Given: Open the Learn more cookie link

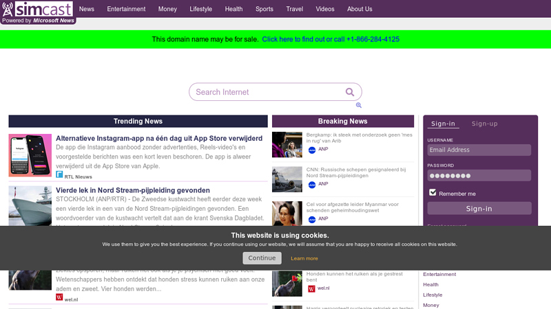Looking at the screenshot, I should [304, 259].
